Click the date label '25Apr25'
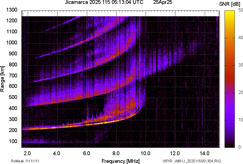The image size is (243, 164). 162,2
